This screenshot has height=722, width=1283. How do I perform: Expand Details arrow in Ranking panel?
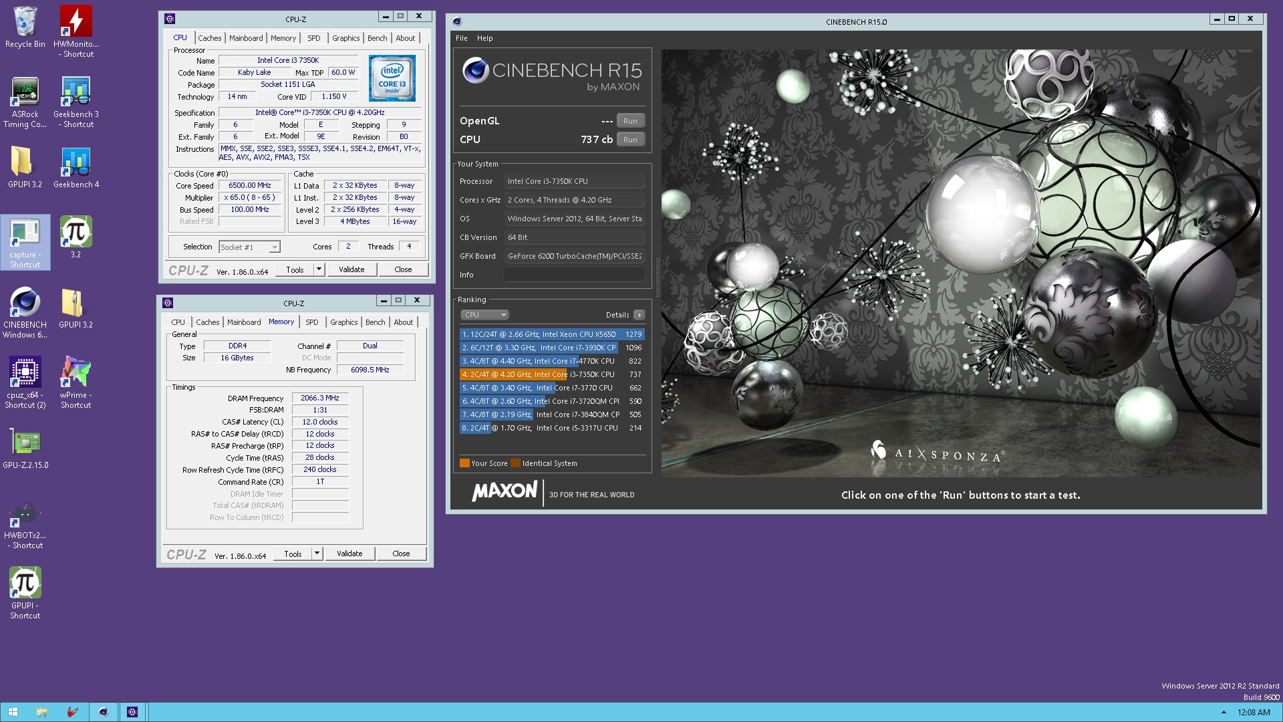pyautogui.click(x=639, y=315)
